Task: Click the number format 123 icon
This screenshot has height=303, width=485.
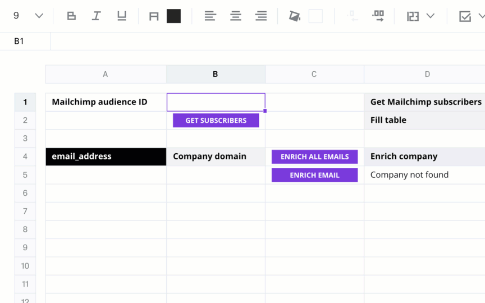Action: click(x=413, y=16)
